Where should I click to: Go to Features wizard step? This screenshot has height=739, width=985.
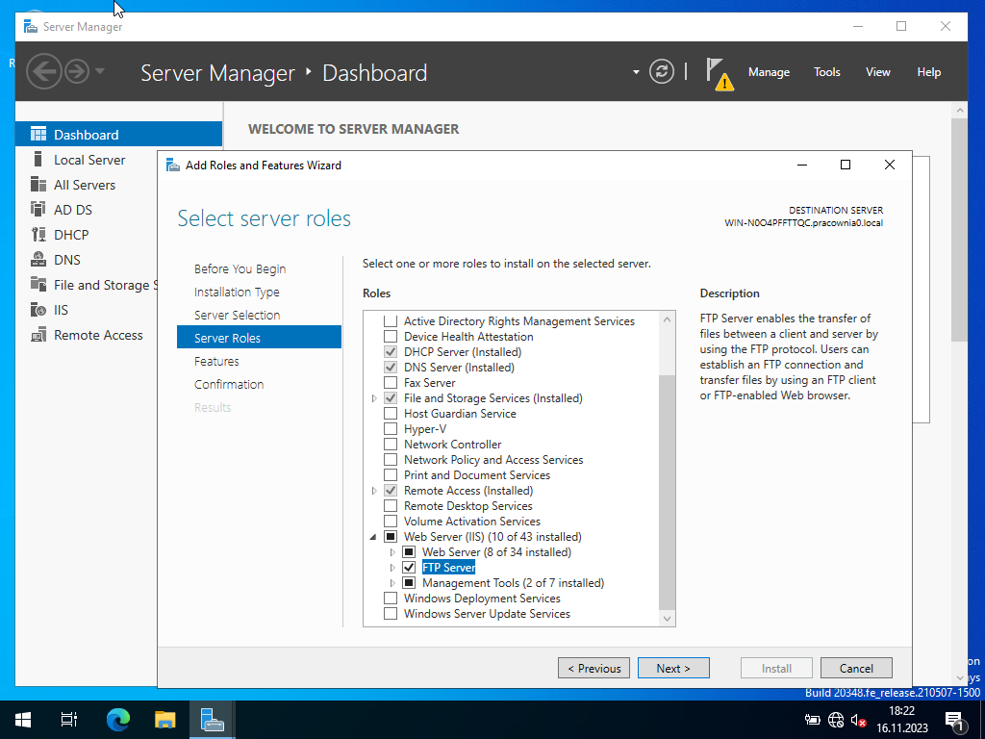pos(216,362)
